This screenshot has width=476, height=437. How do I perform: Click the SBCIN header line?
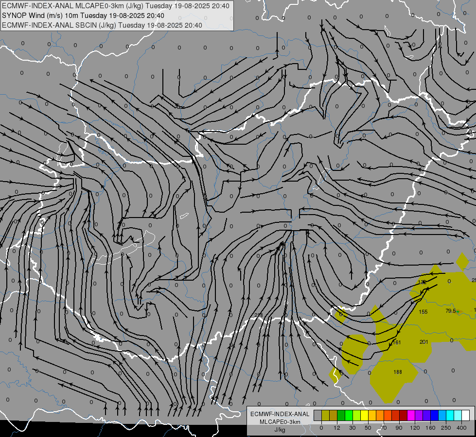point(102,25)
